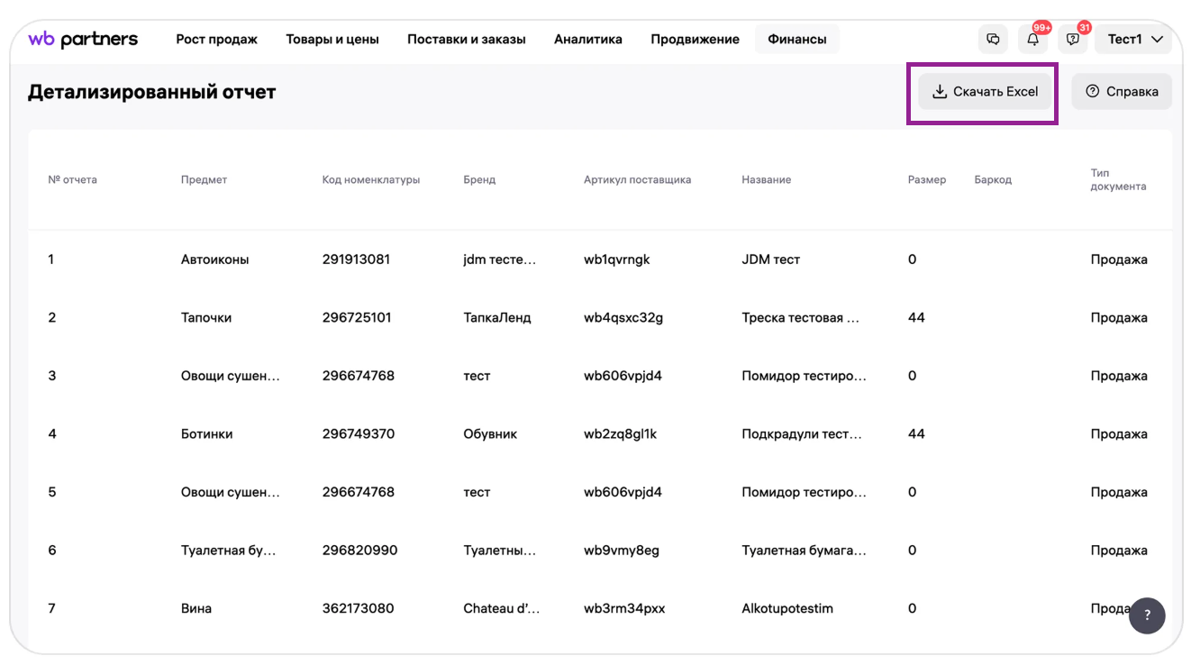Click the wb partners logo

point(83,39)
